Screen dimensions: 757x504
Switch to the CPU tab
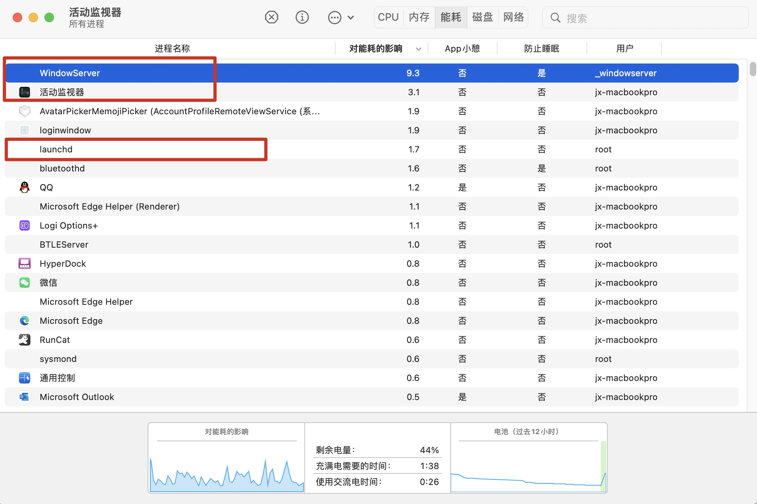point(388,17)
